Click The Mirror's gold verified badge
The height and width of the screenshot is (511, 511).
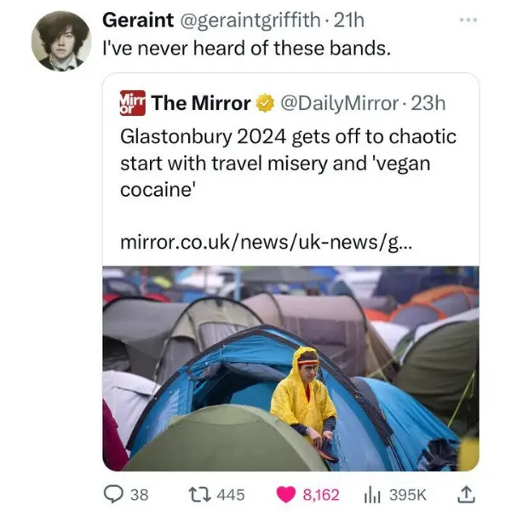[x=265, y=104]
